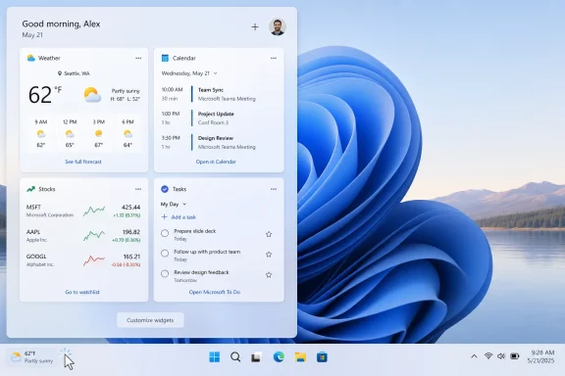Click the Partly sunny H: 68° text
Viewport: 565px width, 376px height.
(126, 95)
